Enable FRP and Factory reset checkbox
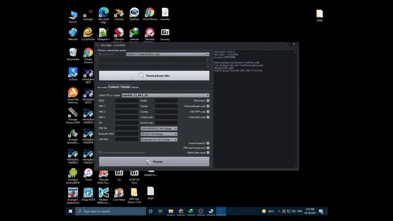Viewport: 393px width, 221px height. [208, 148]
